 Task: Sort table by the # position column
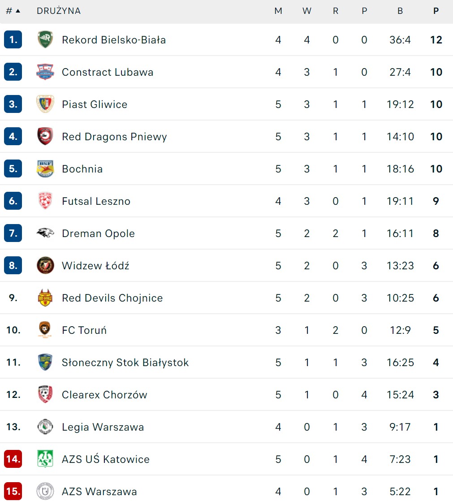[13, 11]
